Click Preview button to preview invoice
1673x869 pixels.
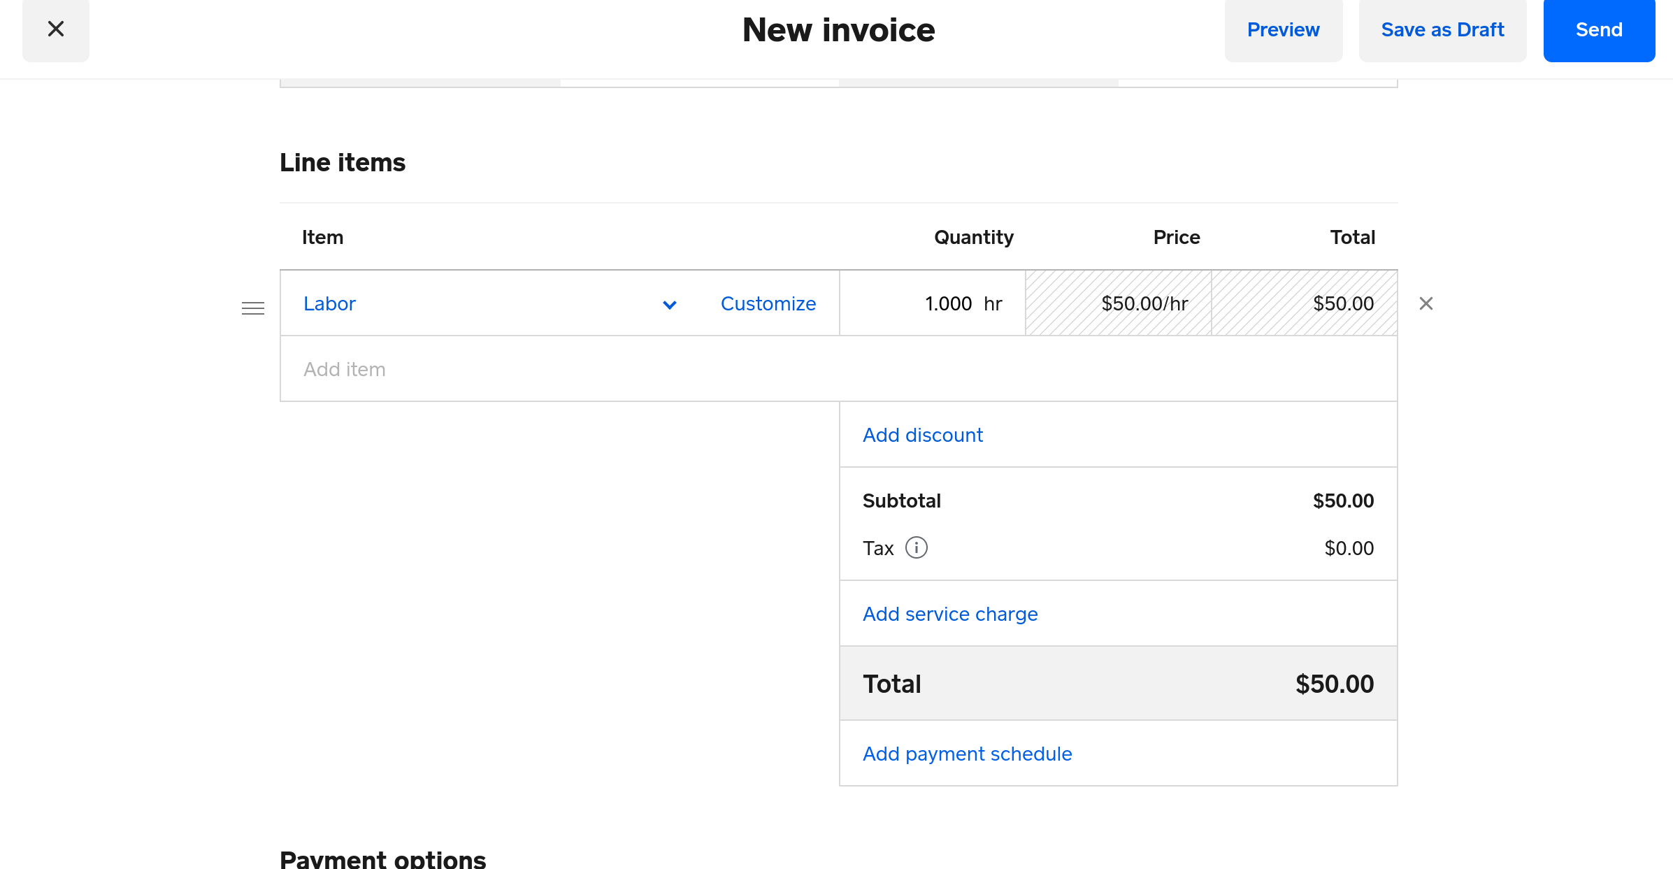1284,30
